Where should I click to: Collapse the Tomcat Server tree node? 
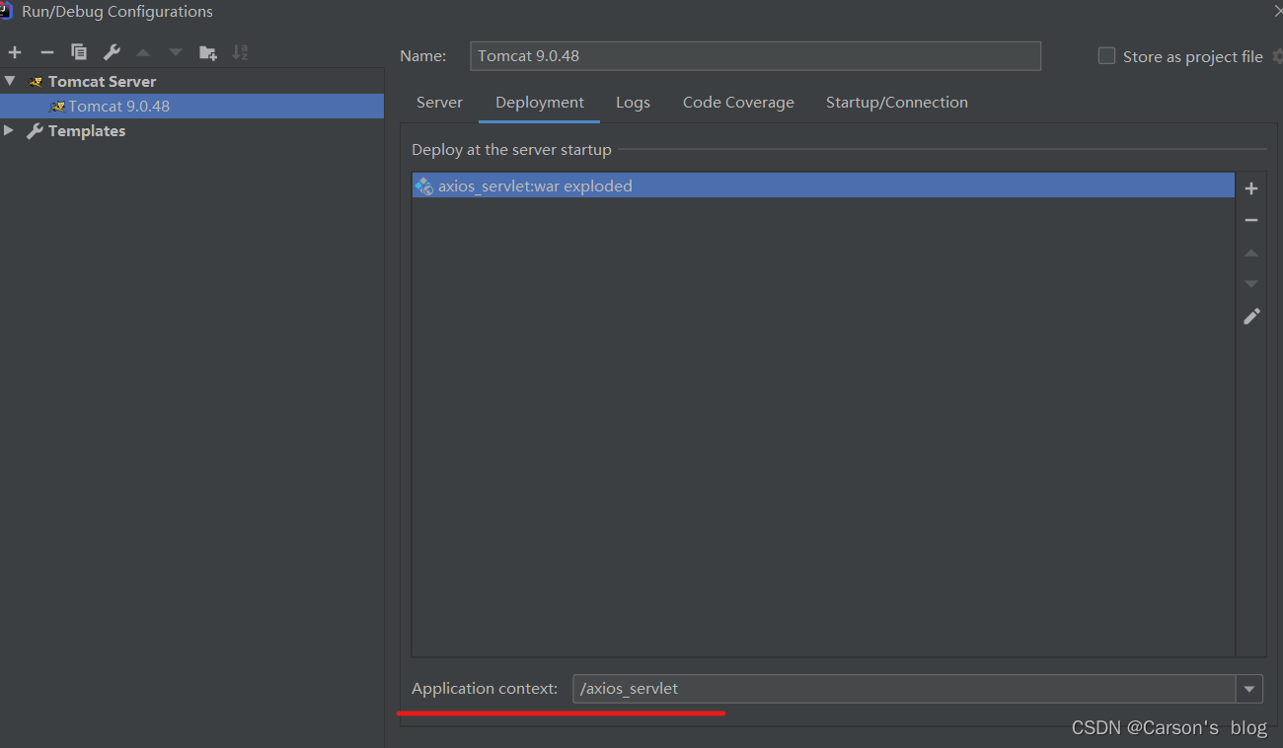[x=10, y=81]
